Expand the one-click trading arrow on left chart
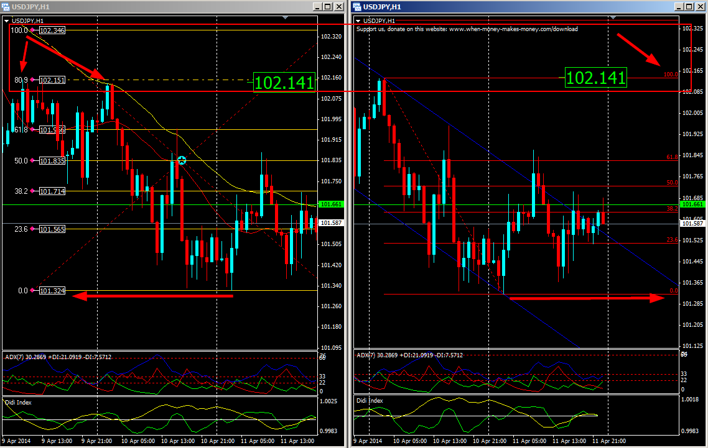This screenshot has width=708, height=448. pos(7,19)
